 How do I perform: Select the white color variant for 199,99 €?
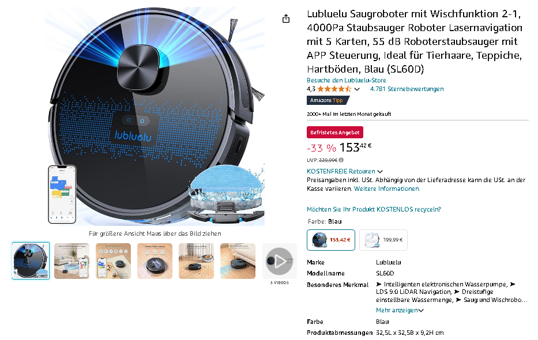[383, 240]
